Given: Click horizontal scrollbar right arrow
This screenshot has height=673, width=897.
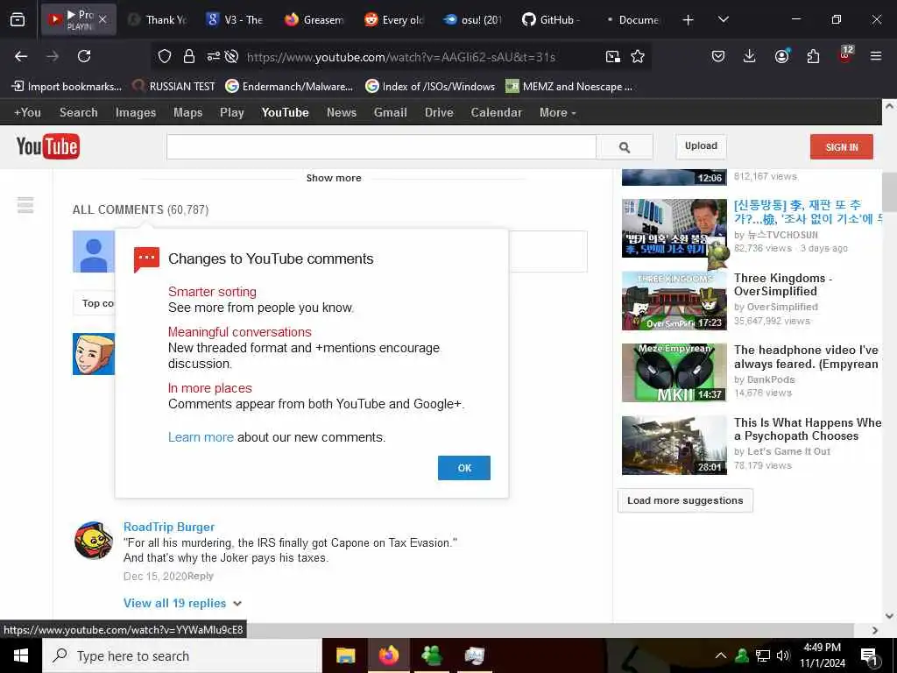Looking at the screenshot, I should coord(875,630).
